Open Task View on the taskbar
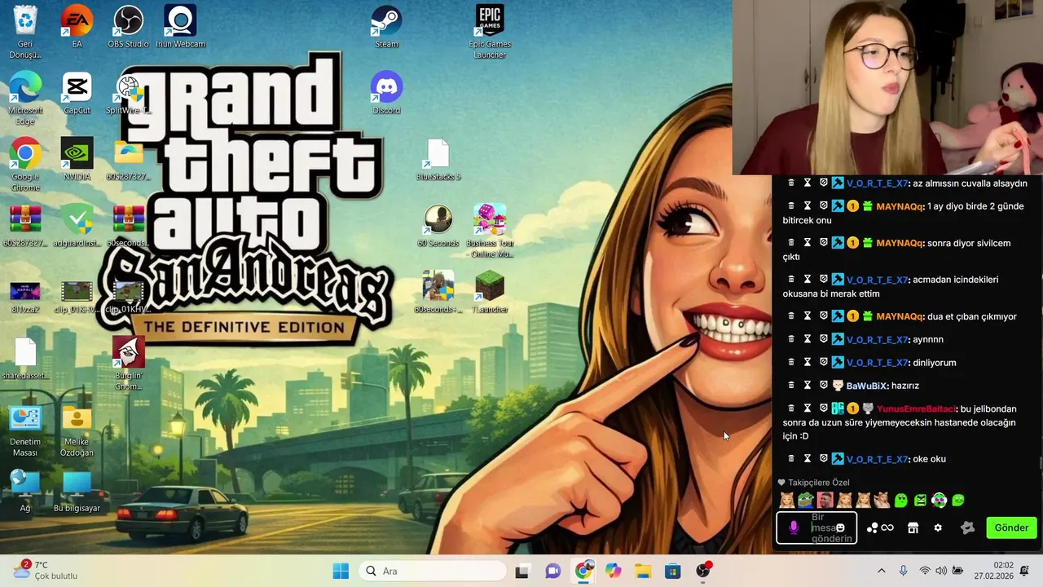This screenshot has height=587, width=1043. 522,571
